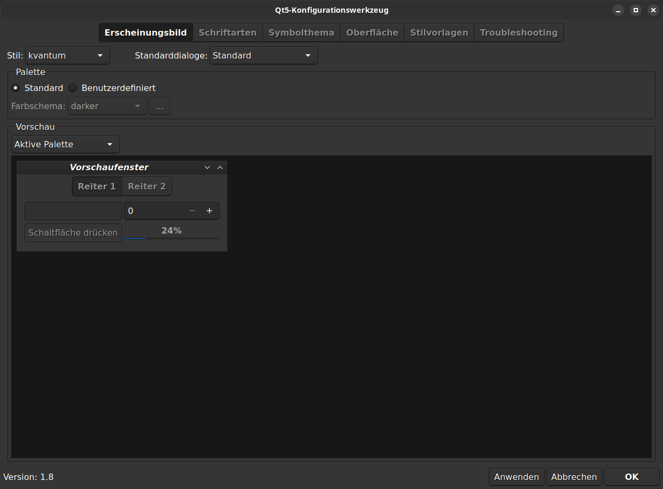Click the minus button in the spinbox
Image resolution: width=663 pixels, height=489 pixels.
(x=192, y=211)
